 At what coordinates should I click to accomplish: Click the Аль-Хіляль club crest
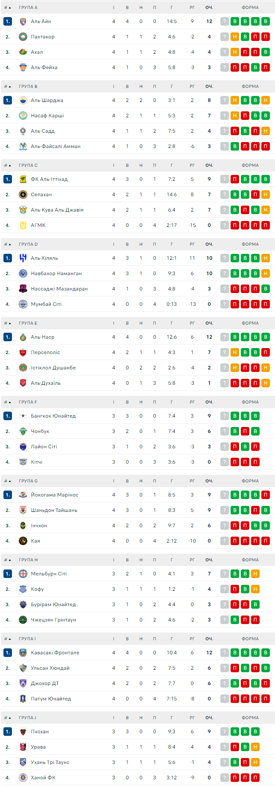click(23, 258)
